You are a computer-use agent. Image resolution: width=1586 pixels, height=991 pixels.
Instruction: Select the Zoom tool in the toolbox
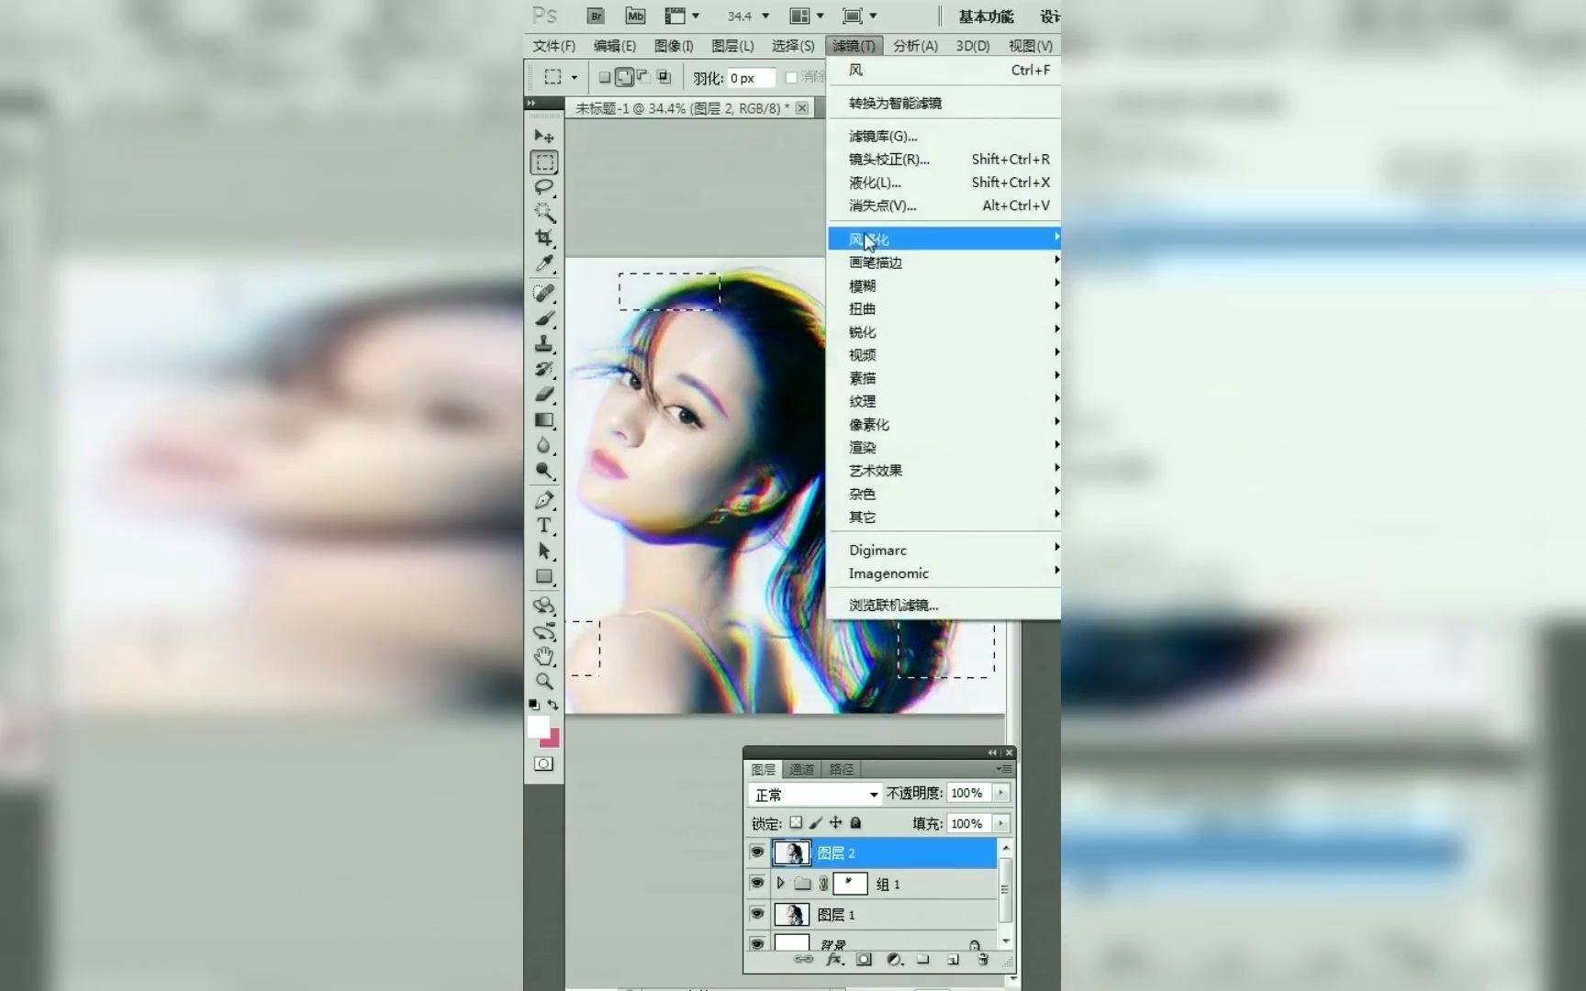click(544, 682)
